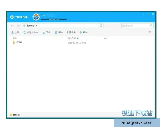This screenshot has width=163, height=130.
Task: Toggle the date sort direction arrow
Action: pyautogui.click(x=78, y=38)
